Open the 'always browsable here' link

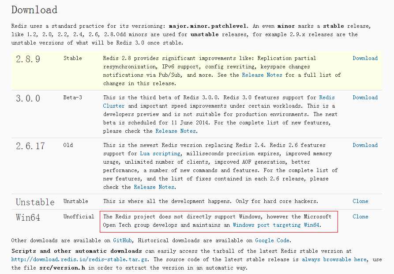pos(334,259)
